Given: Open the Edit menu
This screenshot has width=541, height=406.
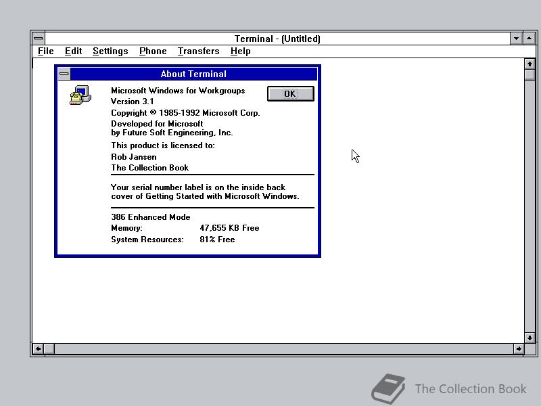Looking at the screenshot, I should (x=73, y=51).
